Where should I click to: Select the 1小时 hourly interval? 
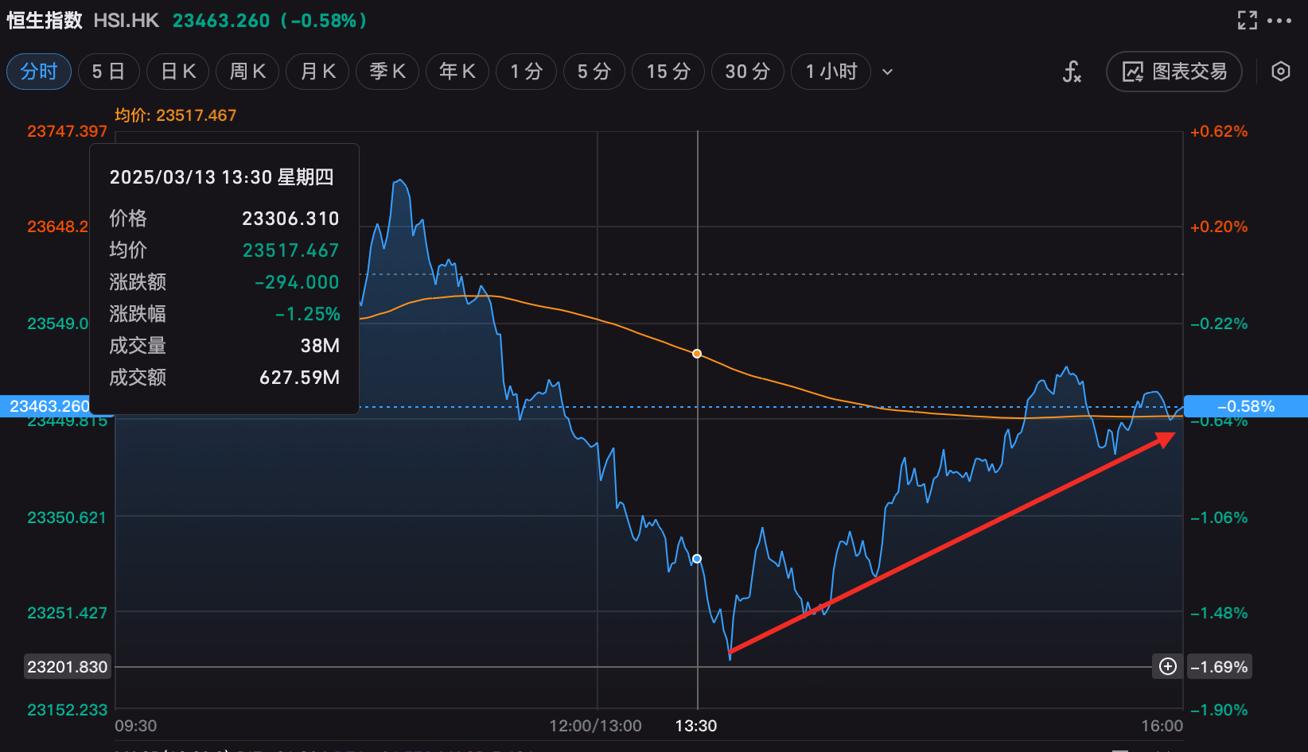(x=831, y=72)
